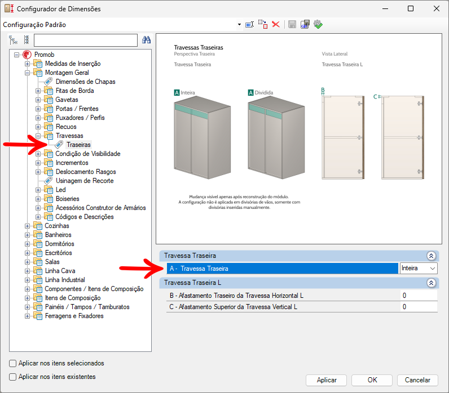Click the floppy disk save icon
Viewport: 449px width, 393px height.
click(x=292, y=25)
